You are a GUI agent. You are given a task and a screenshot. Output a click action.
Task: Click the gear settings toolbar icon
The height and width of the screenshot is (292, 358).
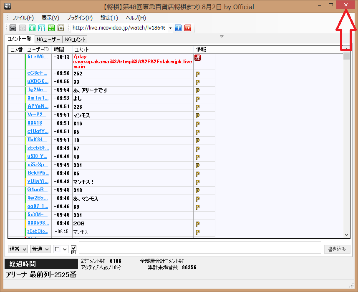tap(61, 28)
